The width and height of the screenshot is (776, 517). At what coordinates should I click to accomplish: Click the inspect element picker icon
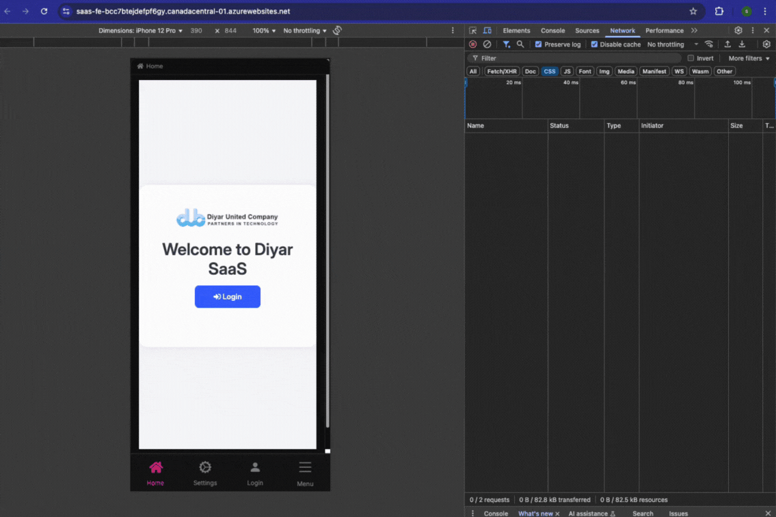pyautogui.click(x=472, y=31)
